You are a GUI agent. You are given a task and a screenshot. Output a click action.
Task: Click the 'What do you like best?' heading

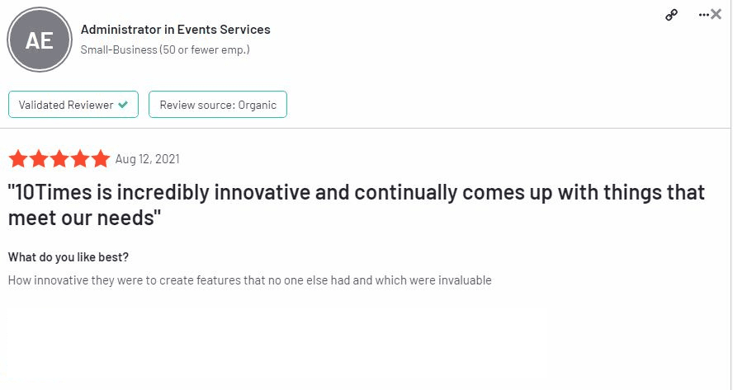pos(69,257)
